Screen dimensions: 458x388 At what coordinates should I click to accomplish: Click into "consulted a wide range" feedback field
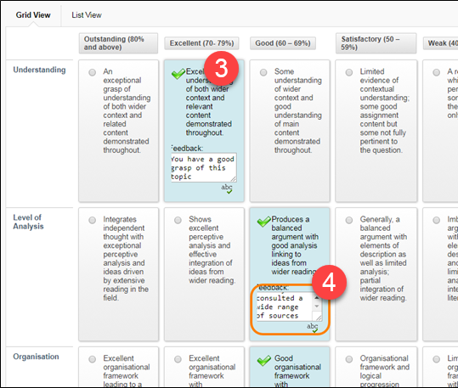coord(285,306)
